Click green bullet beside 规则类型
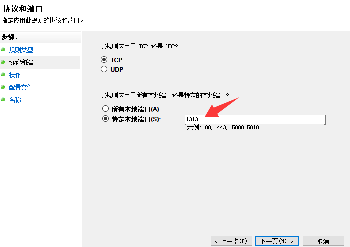 click(3, 49)
